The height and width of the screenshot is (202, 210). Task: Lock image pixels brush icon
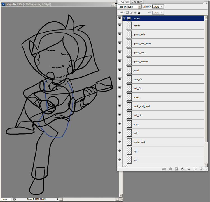click(131, 13)
